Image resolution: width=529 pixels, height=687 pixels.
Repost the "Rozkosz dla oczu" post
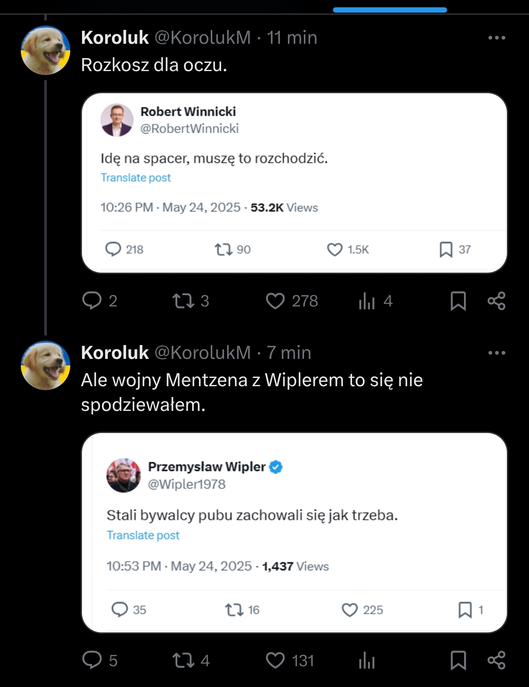pos(183,301)
